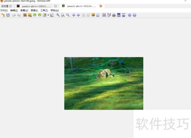Click the Zoom fit magnifier icon

pyautogui.click(x=63, y=15)
